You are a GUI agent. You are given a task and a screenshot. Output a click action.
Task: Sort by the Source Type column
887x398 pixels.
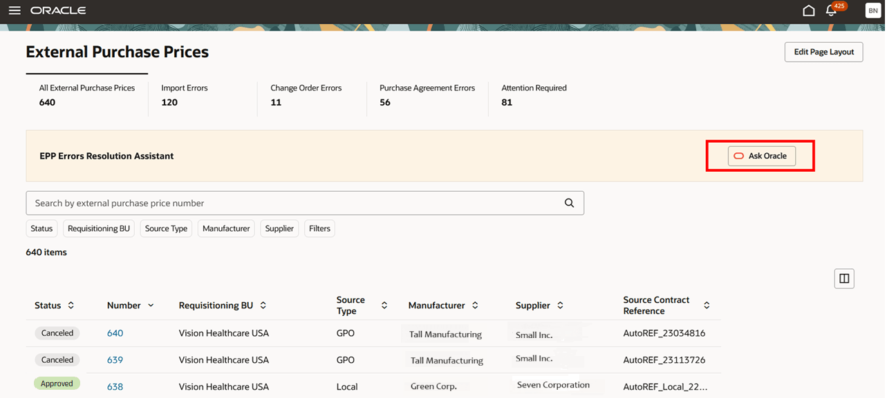point(384,305)
